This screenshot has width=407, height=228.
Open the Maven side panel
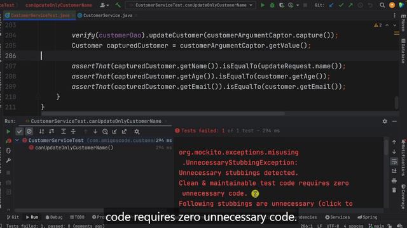click(403, 23)
